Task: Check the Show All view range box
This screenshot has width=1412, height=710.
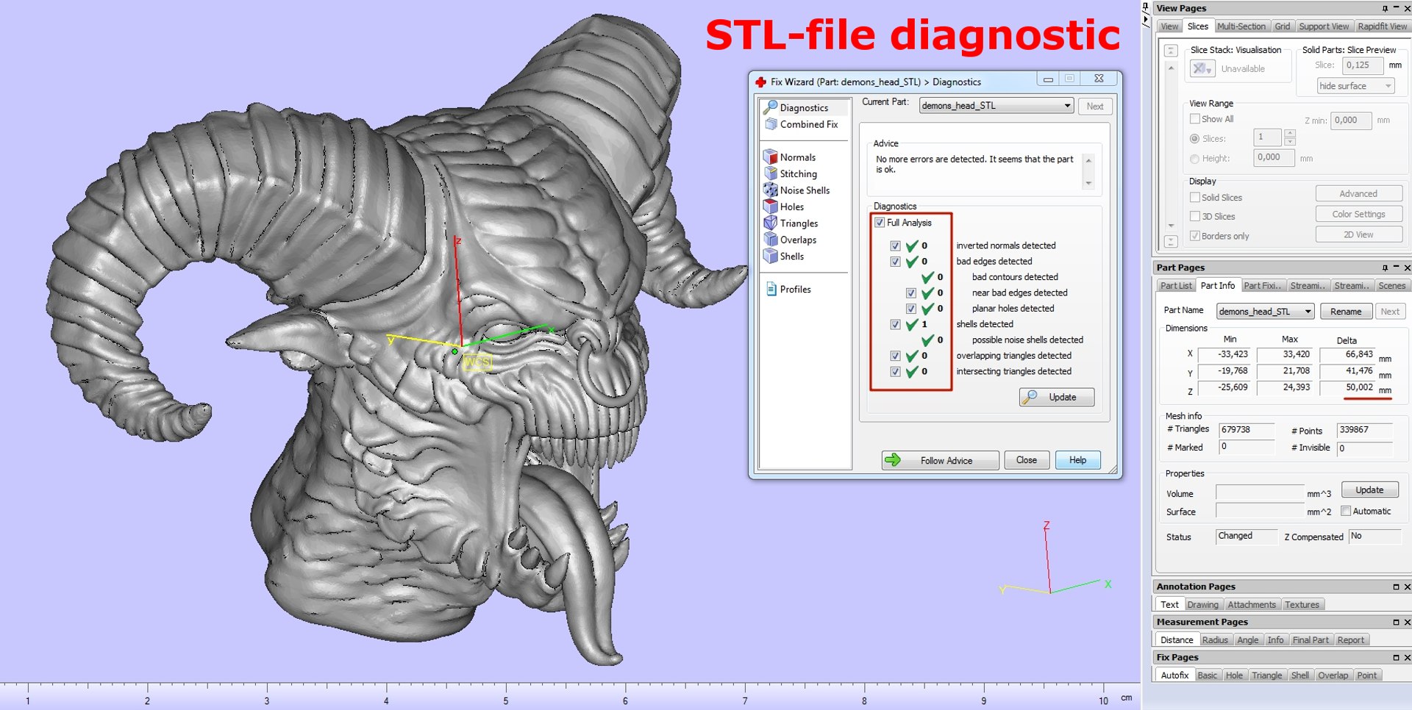Action: (1195, 118)
